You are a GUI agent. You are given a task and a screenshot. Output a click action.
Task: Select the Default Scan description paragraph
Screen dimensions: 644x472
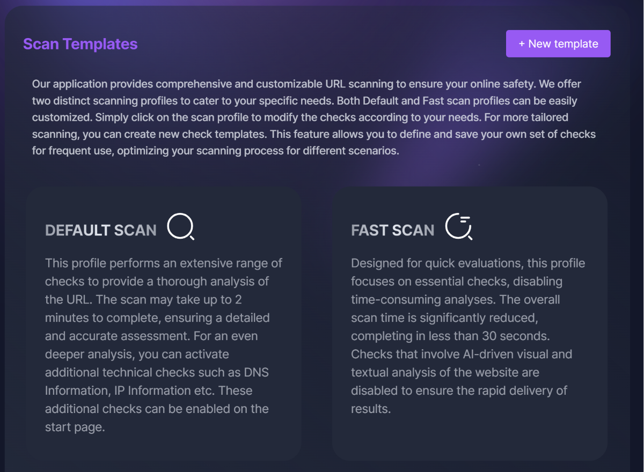pyautogui.click(x=164, y=345)
